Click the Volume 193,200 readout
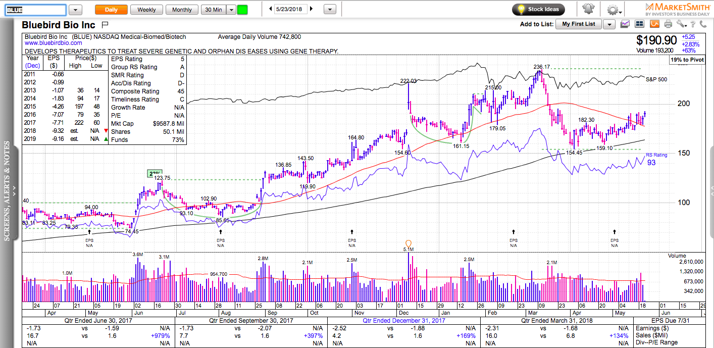 click(x=654, y=51)
